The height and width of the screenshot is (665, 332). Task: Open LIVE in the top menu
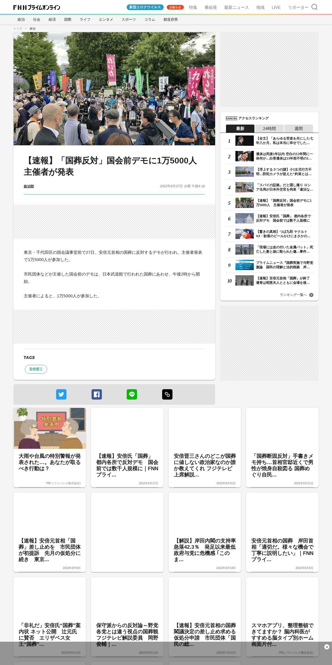[276, 7]
